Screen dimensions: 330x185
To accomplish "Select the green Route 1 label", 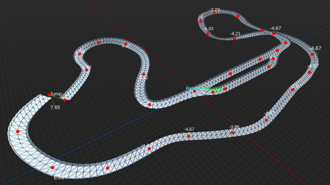I will pos(213,89).
